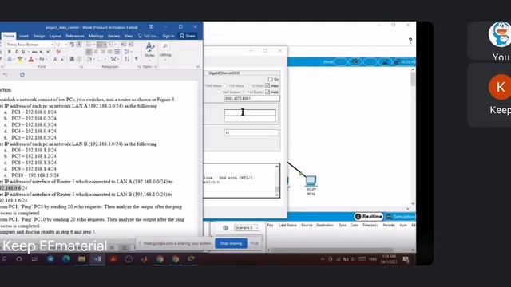Toggle Italic formatting in Word ribbon
Screen dimensions: 511x287
click(x=16, y=52)
